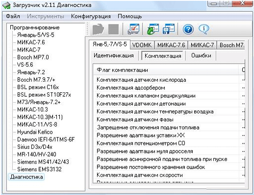
Task: Click the info speech bubble icon
Action: click(203, 29)
